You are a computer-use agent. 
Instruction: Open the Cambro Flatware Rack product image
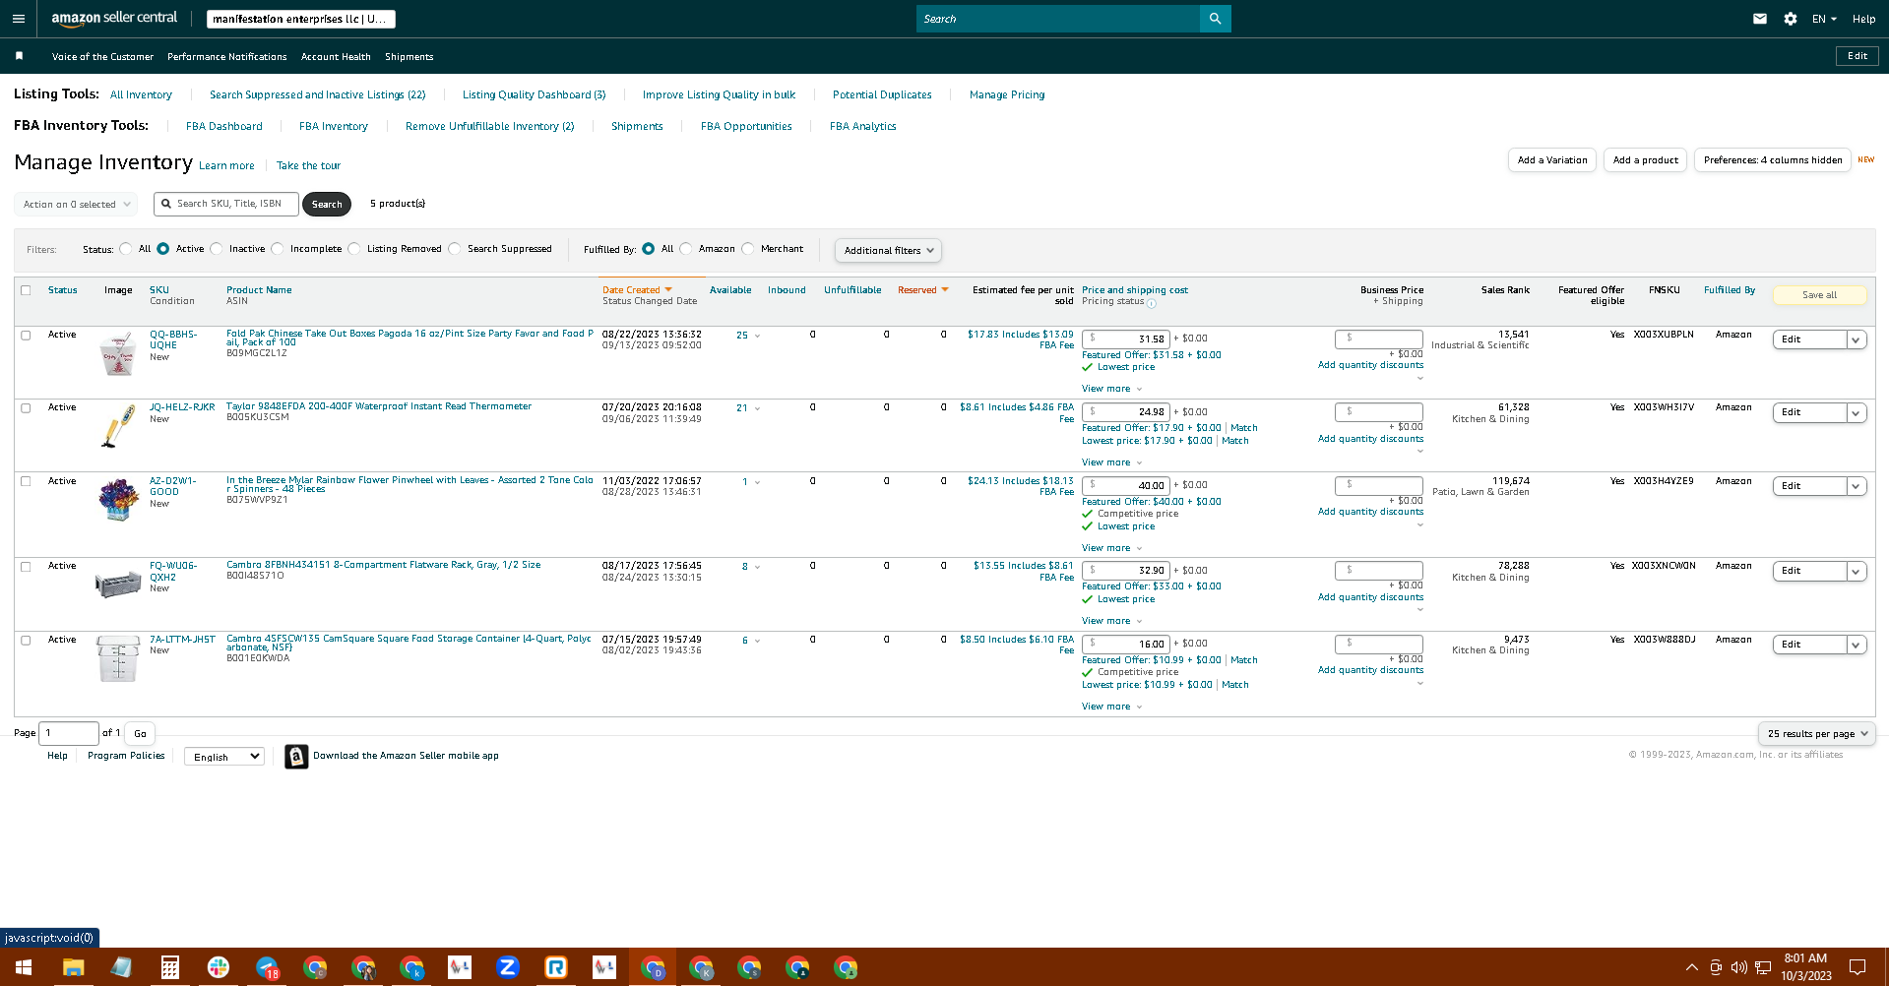tap(118, 584)
